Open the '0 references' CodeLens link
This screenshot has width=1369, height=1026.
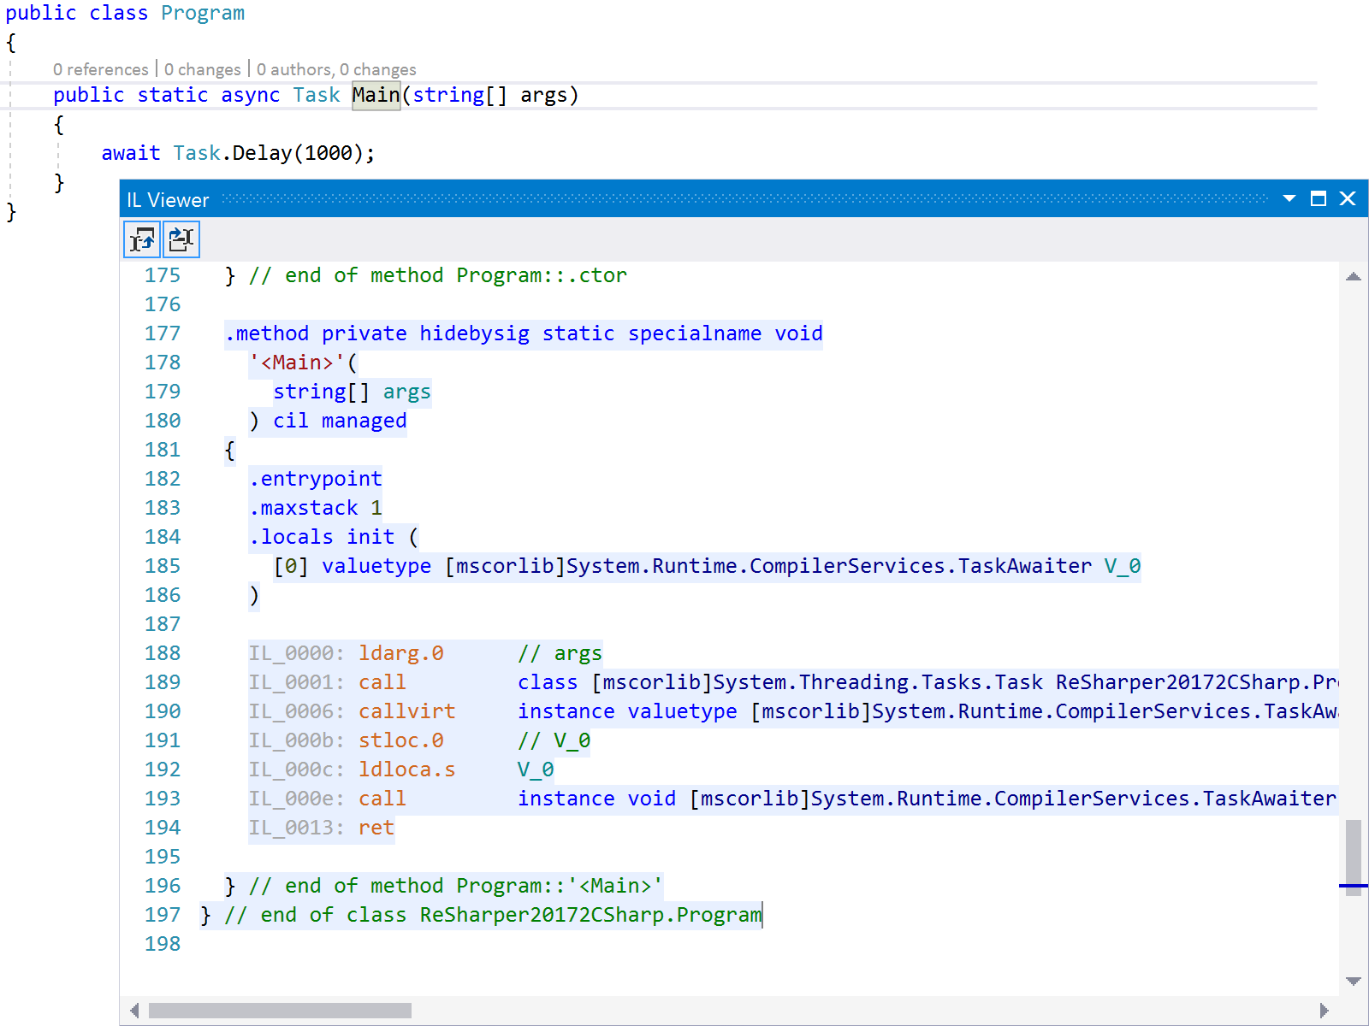100,69
